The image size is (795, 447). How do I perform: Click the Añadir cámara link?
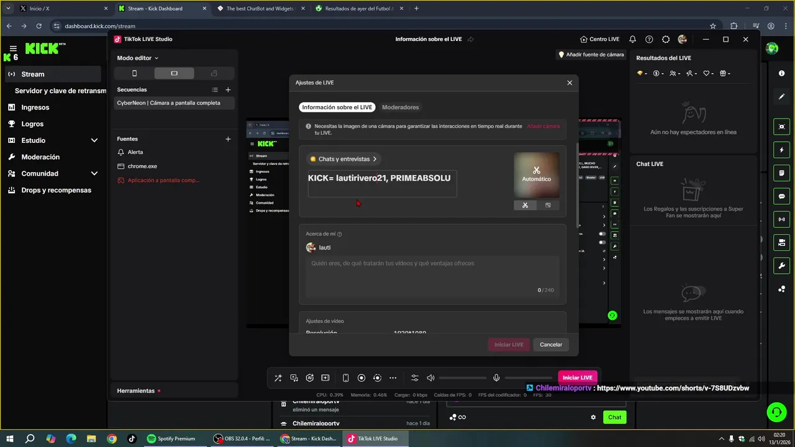click(543, 126)
